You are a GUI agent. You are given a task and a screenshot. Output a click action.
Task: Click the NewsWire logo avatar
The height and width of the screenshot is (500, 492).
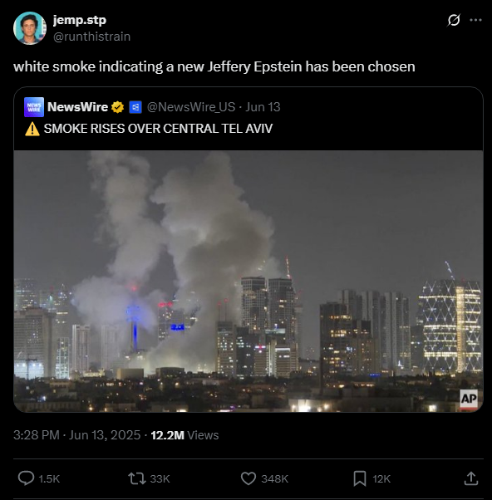click(x=34, y=107)
